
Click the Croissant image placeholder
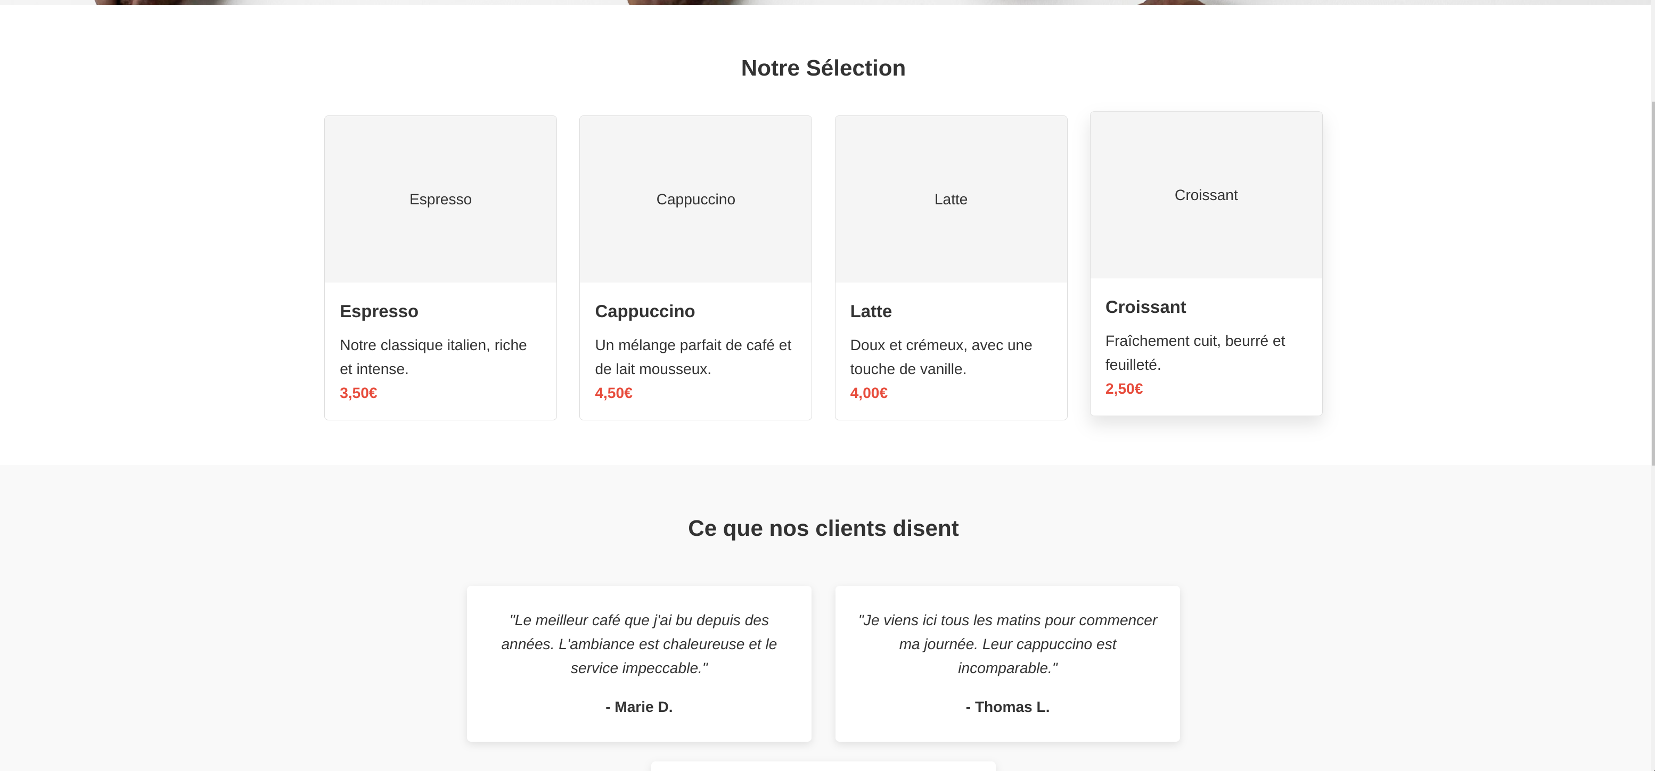tap(1205, 195)
